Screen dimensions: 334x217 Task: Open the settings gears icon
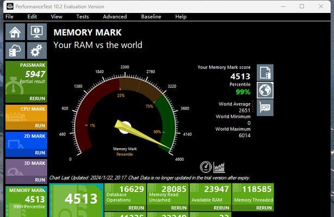37,50
